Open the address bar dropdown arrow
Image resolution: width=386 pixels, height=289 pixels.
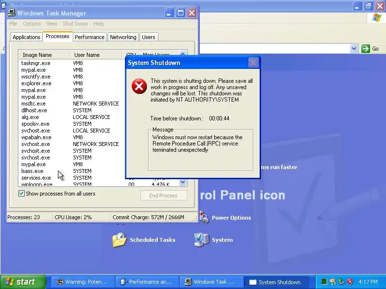pyautogui.click(x=354, y=49)
